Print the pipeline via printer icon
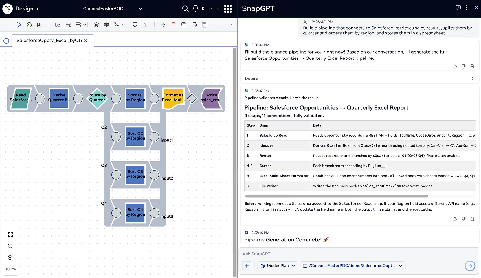 (x=194, y=25)
